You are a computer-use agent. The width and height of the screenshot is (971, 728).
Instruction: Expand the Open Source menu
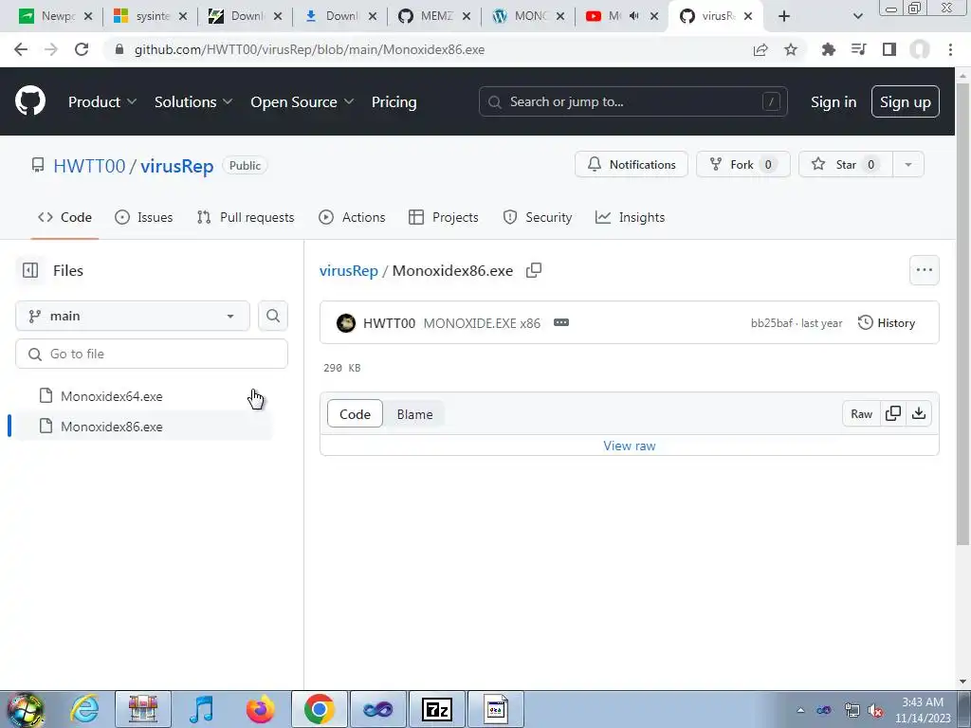[302, 101]
